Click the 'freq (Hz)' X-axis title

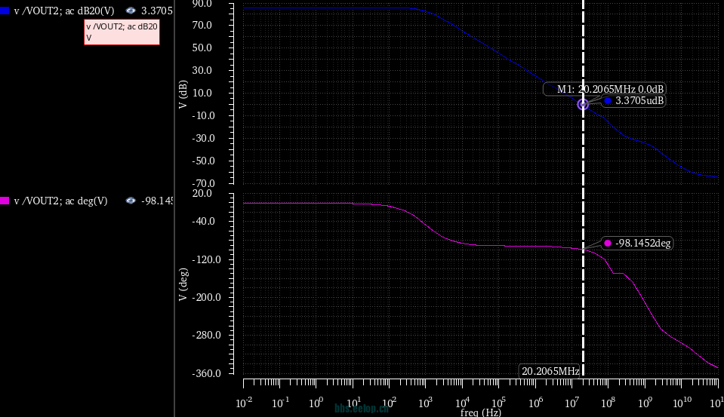(480, 412)
